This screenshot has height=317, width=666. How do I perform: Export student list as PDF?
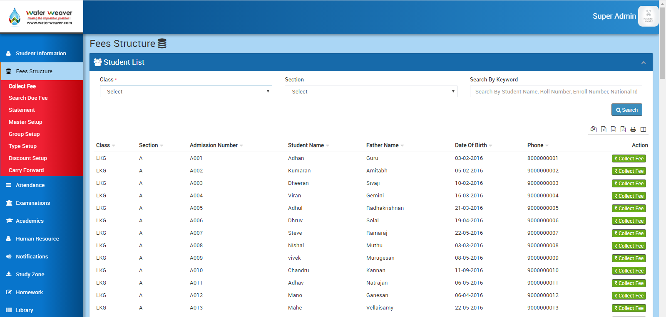click(x=623, y=129)
